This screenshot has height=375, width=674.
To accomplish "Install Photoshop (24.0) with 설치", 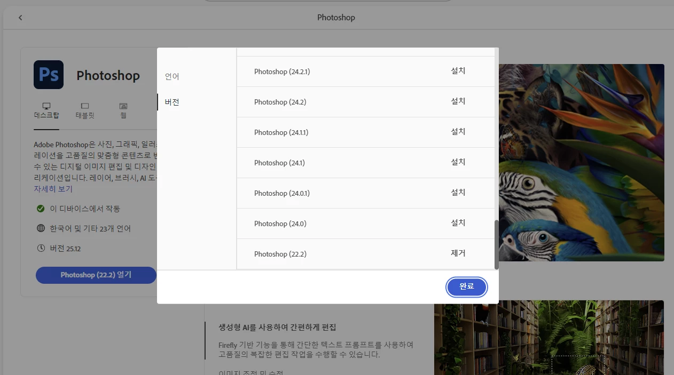I will point(458,222).
